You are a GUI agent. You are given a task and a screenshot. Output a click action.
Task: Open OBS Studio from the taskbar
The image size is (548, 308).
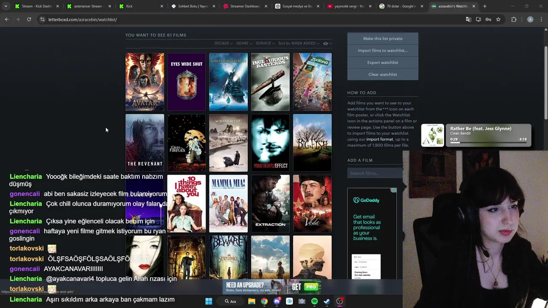point(340,301)
